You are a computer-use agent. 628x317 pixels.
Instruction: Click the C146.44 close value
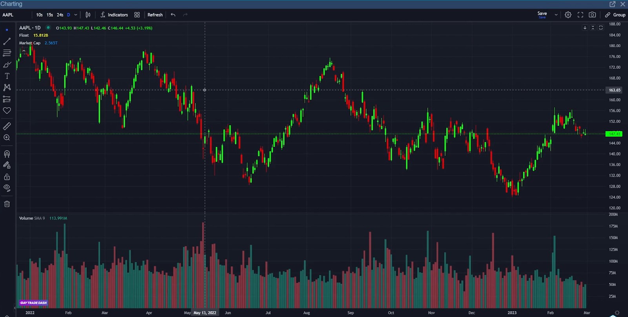[x=115, y=28]
